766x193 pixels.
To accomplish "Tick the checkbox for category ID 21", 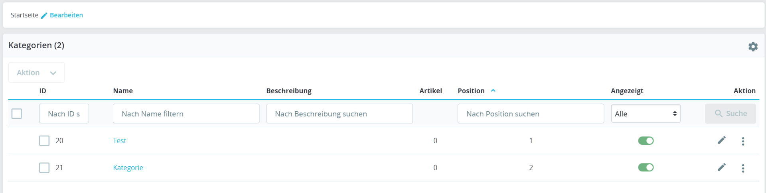I will click(44, 167).
